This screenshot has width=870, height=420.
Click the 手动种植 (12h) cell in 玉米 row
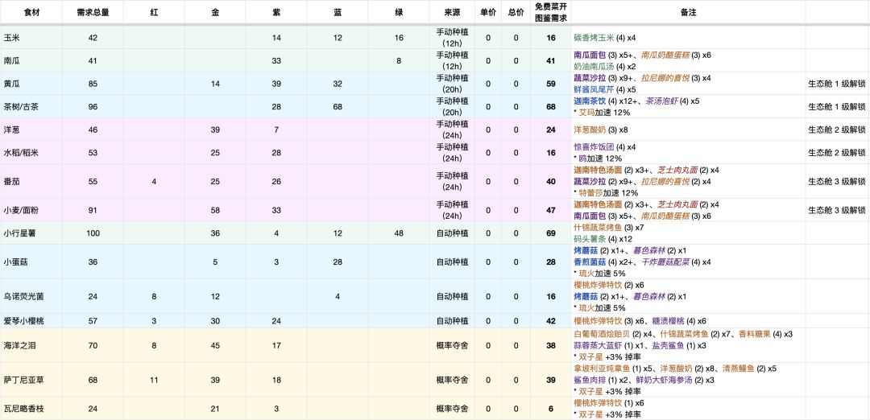(x=452, y=38)
